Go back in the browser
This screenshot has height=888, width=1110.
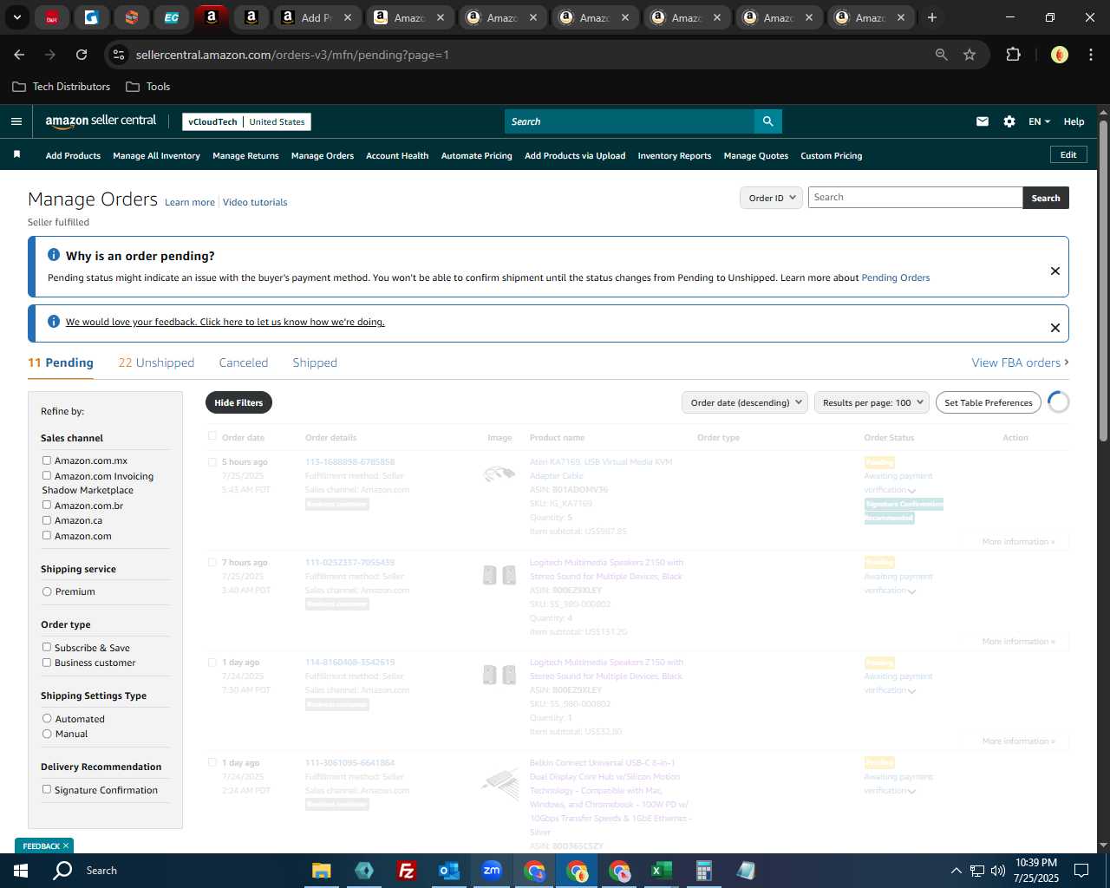[19, 55]
